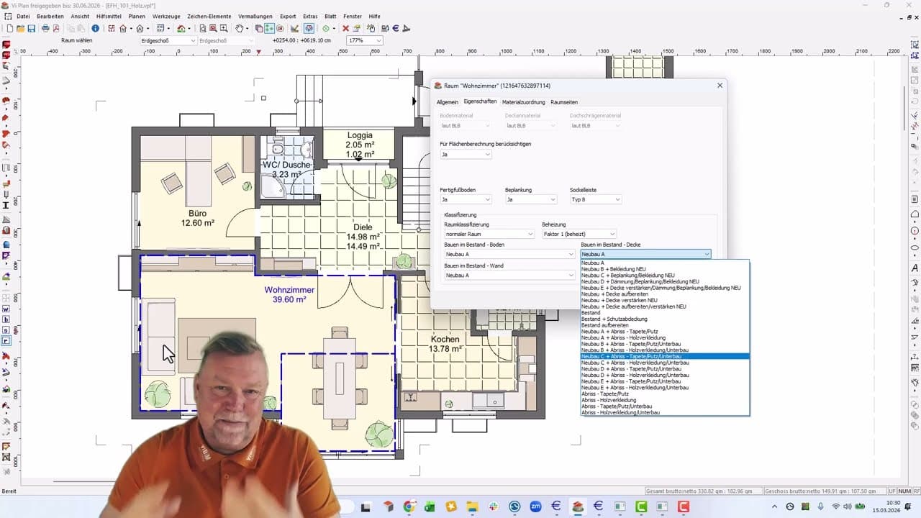Click the new document icon
Image resolution: width=921 pixels, height=518 pixels.
9,29
